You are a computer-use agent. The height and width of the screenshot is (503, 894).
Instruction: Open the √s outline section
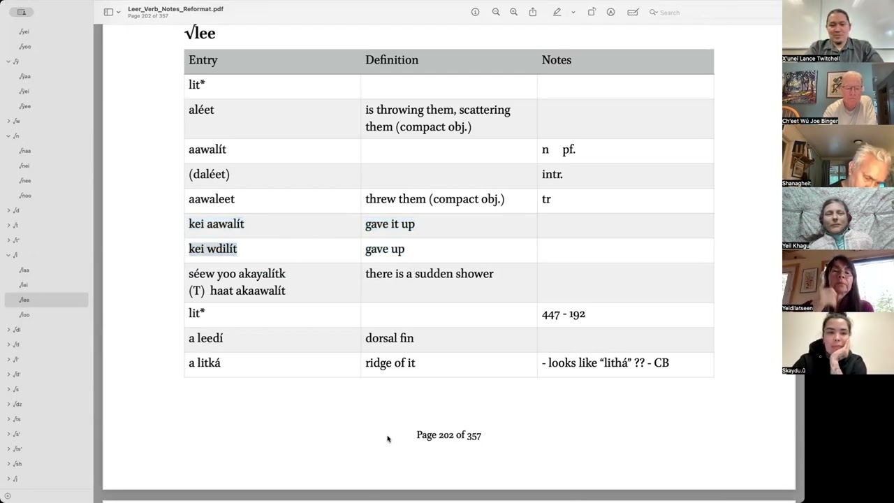[x=16, y=389]
